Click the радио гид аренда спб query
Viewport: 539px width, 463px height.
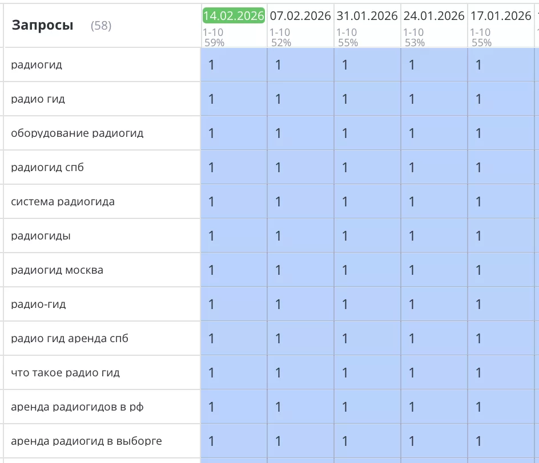point(70,339)
